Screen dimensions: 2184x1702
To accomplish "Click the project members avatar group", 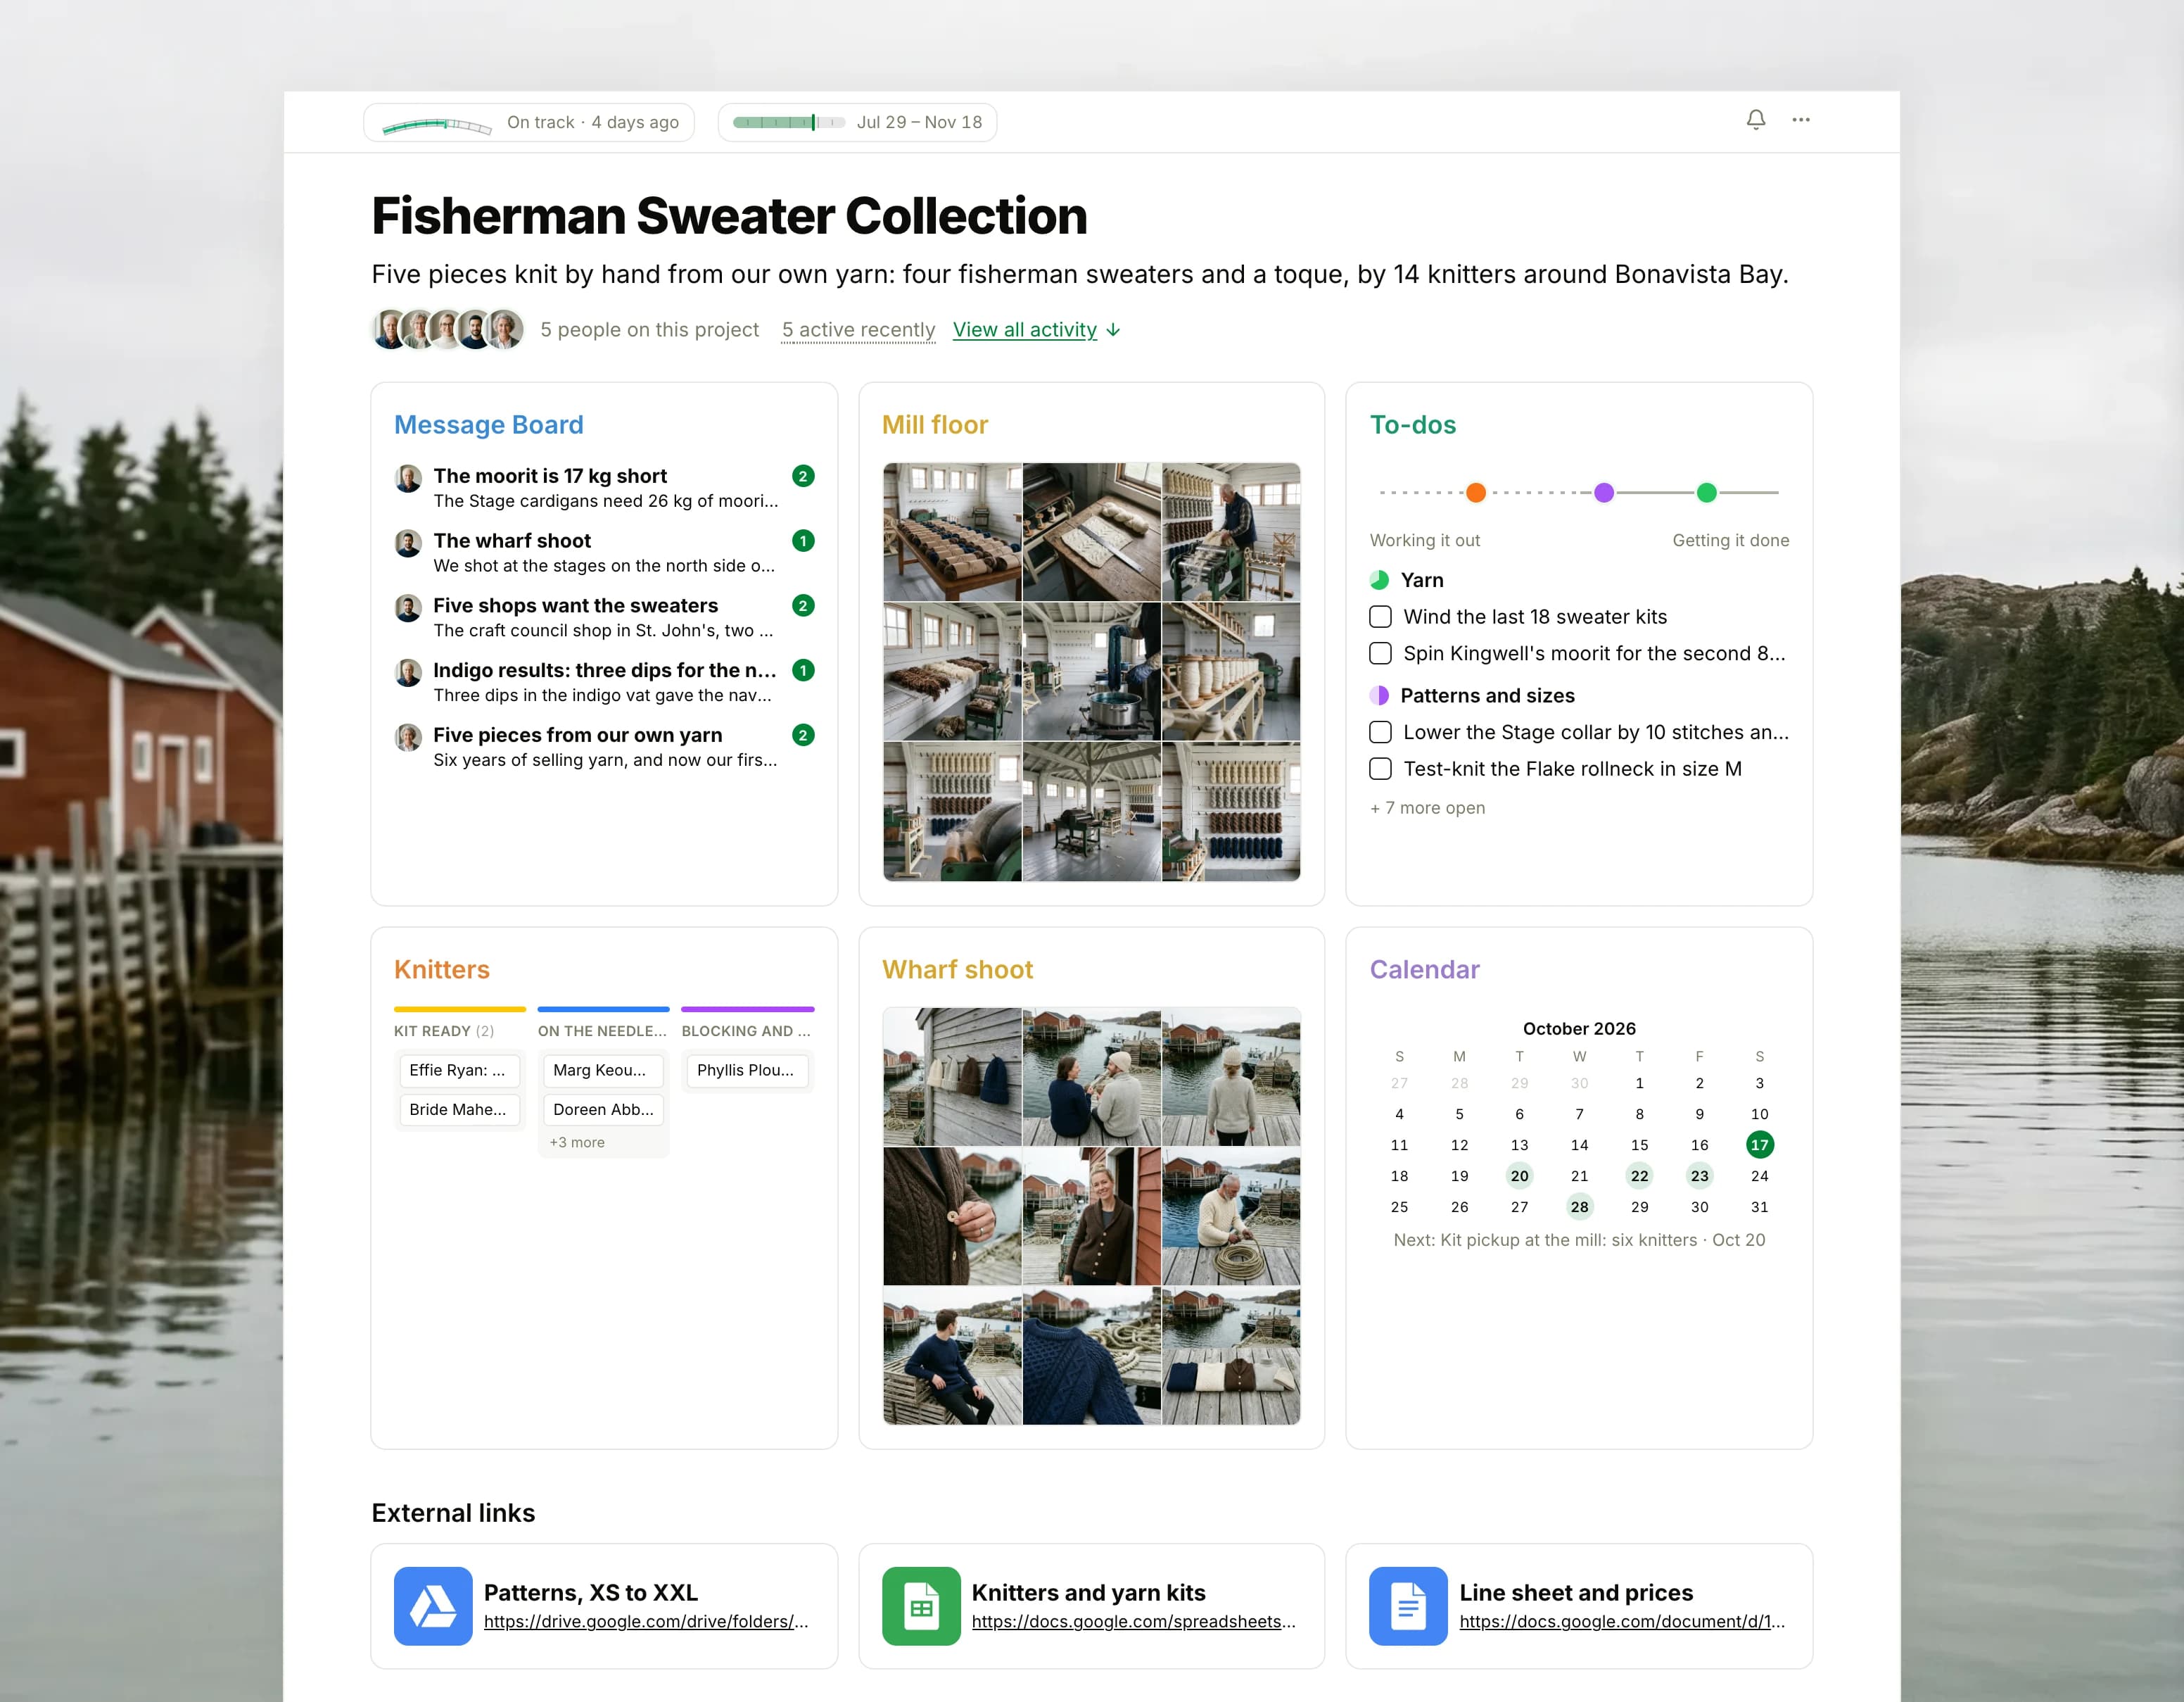I will coord(448,329).
